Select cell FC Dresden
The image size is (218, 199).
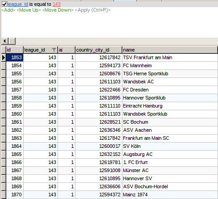(170, 90)
